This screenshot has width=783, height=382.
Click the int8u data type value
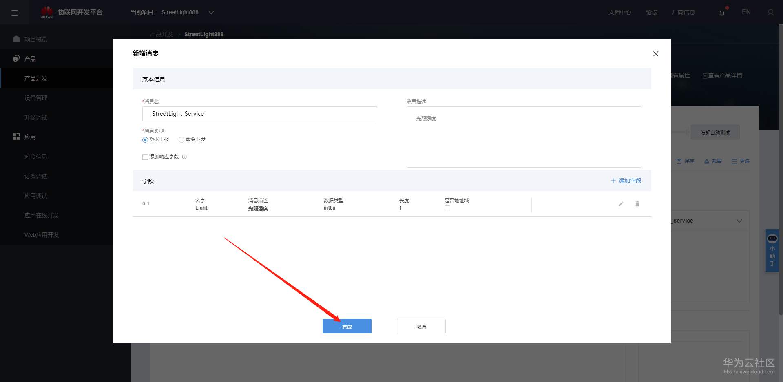pyautogui.click(x=330, y=208)
